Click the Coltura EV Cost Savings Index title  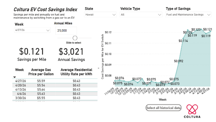click(45, 9)
